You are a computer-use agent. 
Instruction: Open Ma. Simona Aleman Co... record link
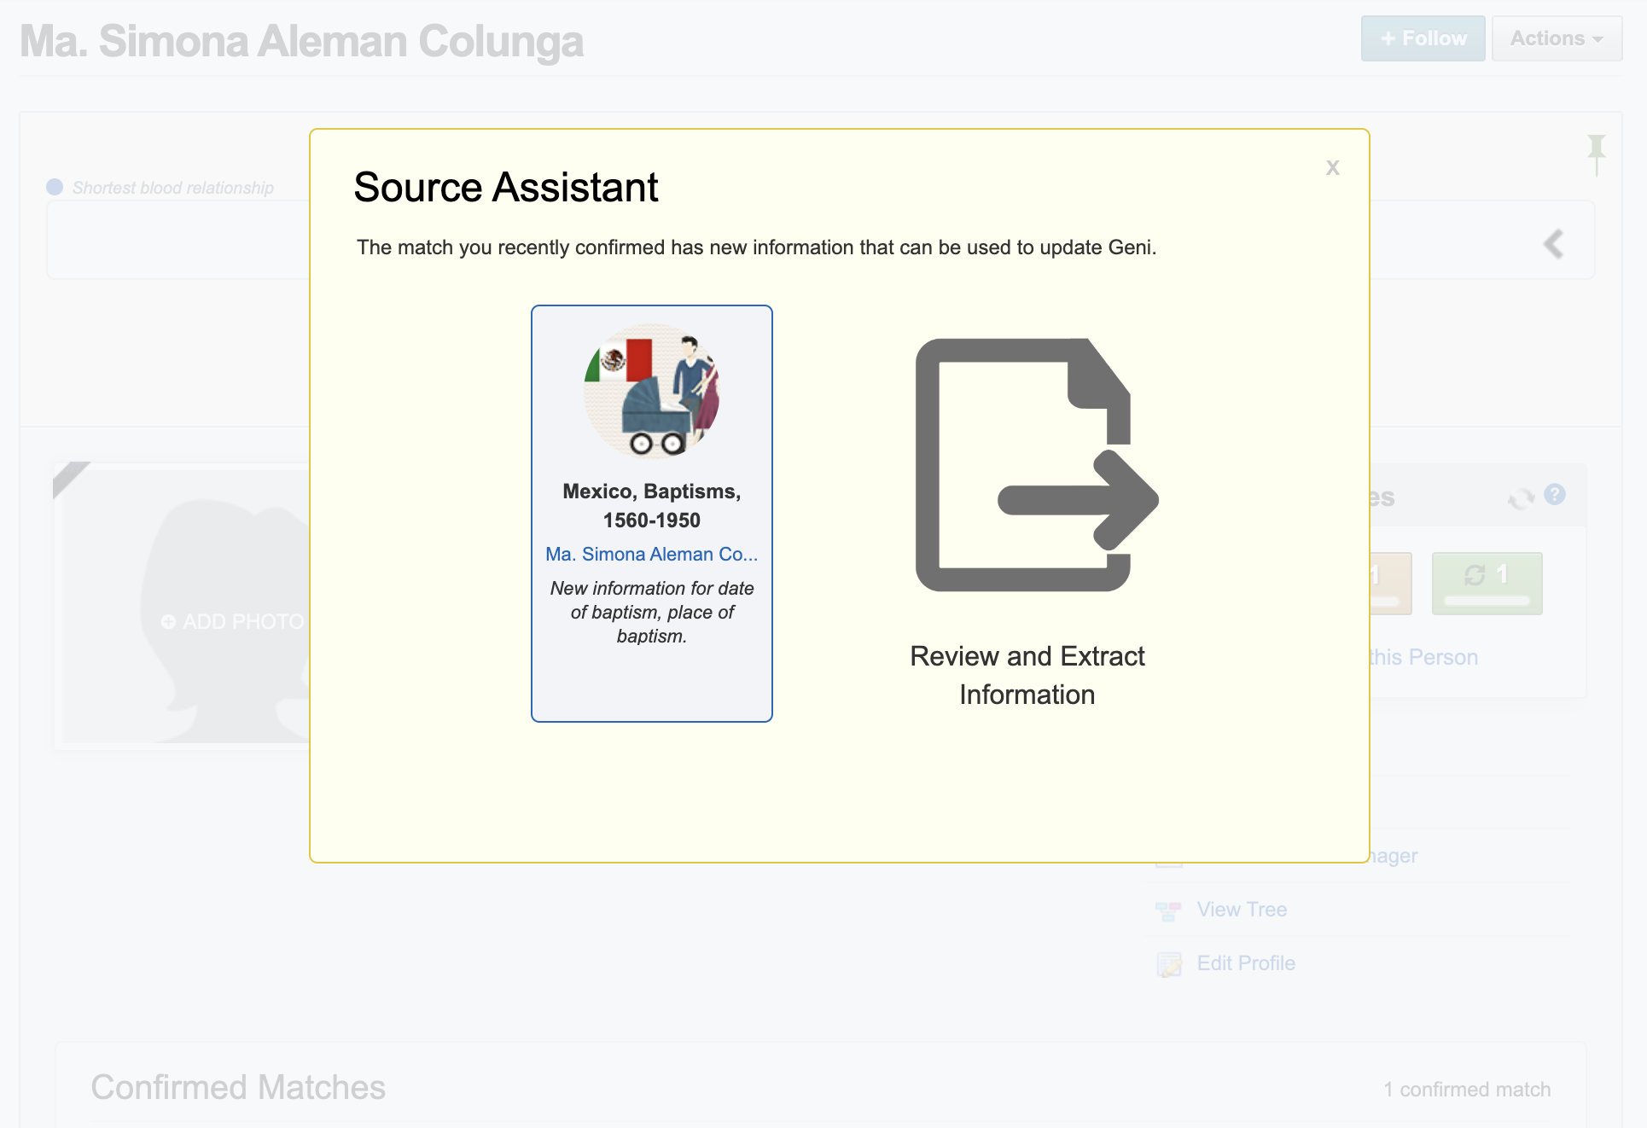(x=651, y=554)
